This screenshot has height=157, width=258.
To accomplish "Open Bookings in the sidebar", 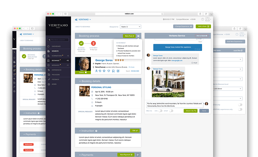I will point(55,61).
